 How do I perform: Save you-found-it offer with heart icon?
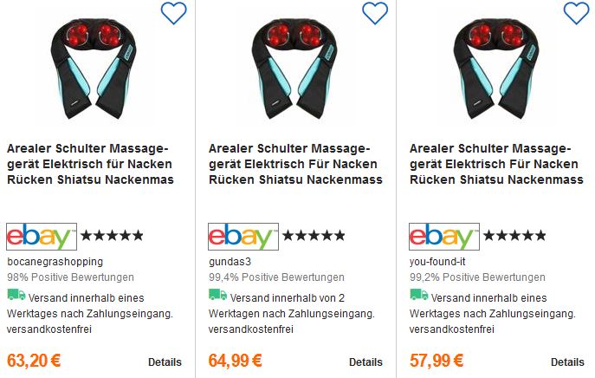point(576,13)
